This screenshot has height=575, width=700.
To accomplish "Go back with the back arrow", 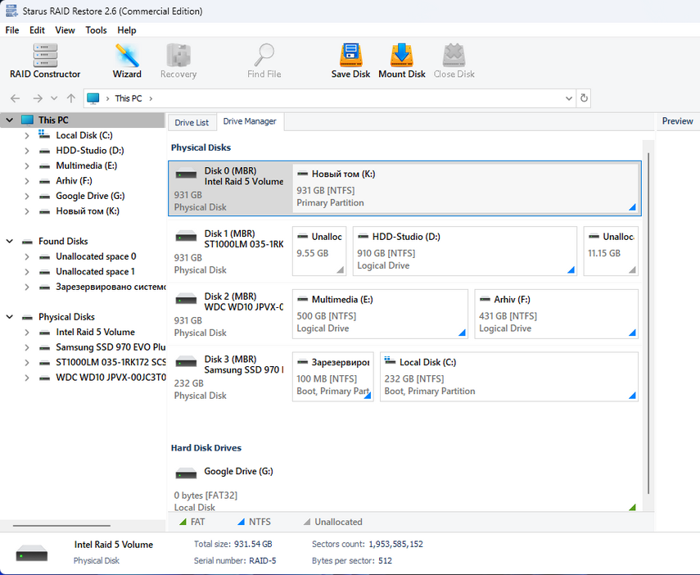I will (x=16, y=98).
